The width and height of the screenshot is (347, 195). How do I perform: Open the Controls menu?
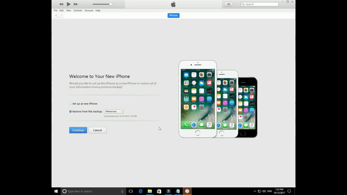coord(78,10)
